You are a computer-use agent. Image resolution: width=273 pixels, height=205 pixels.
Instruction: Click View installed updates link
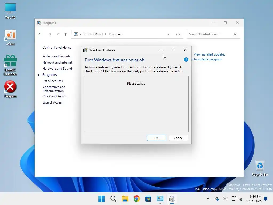click(209, 54)
